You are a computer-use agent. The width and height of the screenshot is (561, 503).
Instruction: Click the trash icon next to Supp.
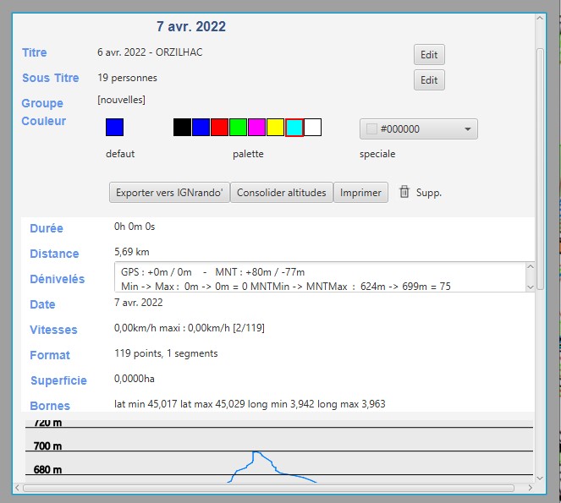tap(404, 192)
